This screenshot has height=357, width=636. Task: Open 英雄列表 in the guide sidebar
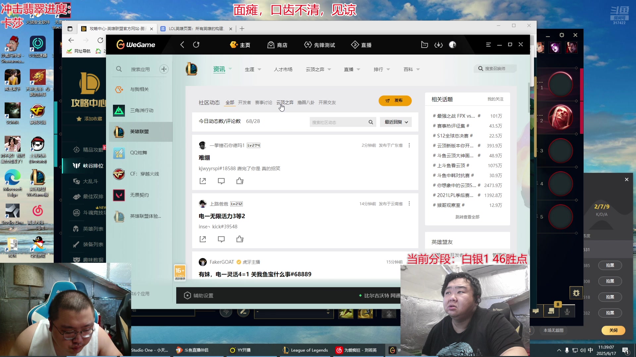[88, 229]
